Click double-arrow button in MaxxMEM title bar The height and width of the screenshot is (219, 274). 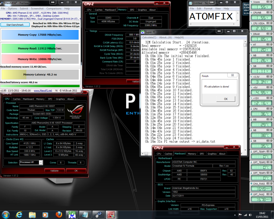coord(53,2)
